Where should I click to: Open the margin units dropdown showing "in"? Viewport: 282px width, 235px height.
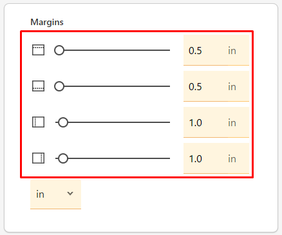pyautogui.click(x=55, y=194)
